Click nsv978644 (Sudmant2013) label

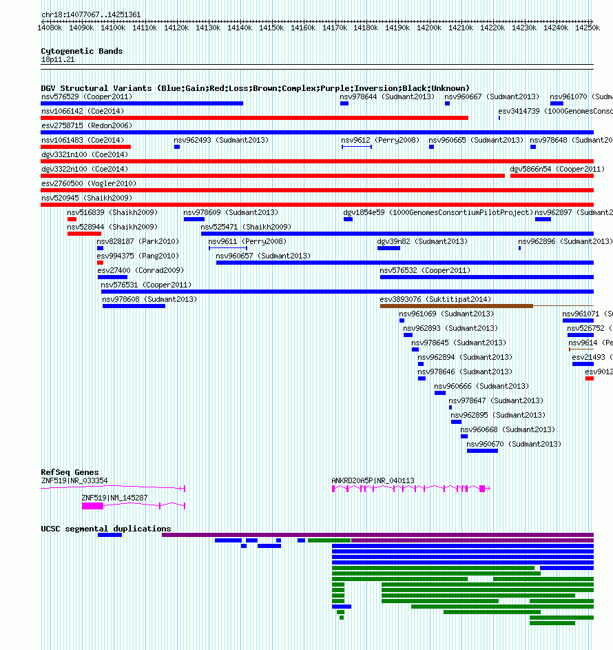(x=387, y=97)
